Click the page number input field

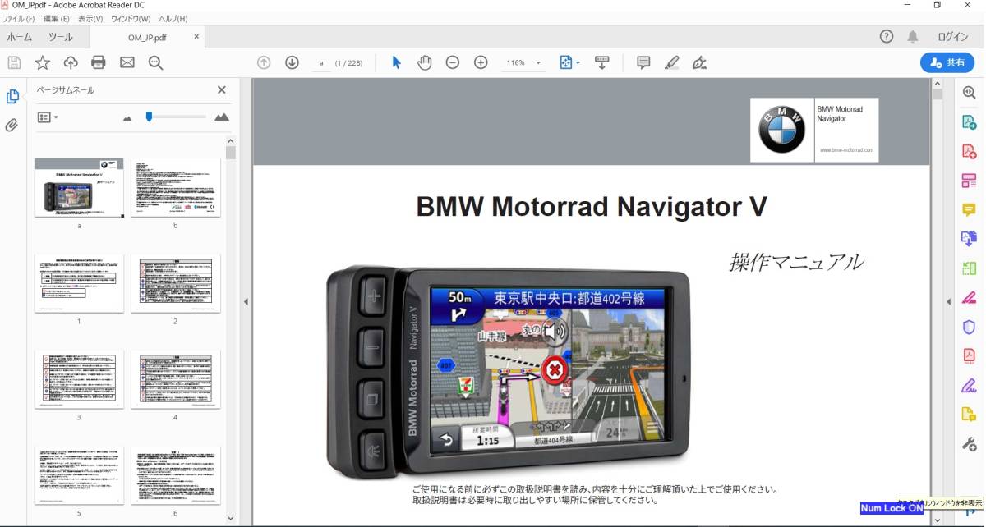coord(320,62)
